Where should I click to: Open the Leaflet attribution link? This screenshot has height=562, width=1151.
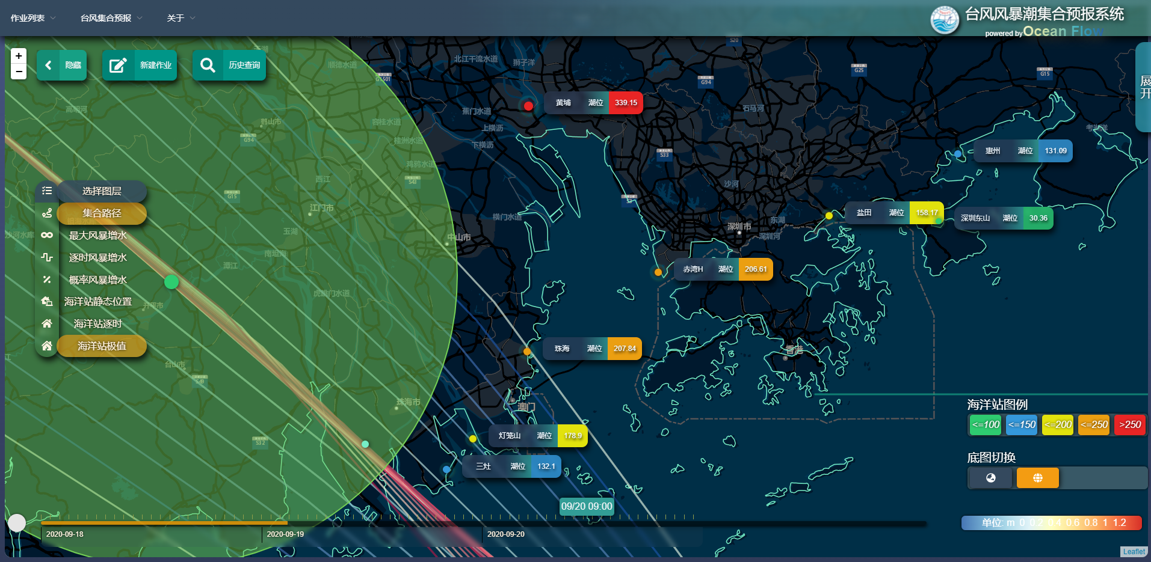pos(1134,552)
